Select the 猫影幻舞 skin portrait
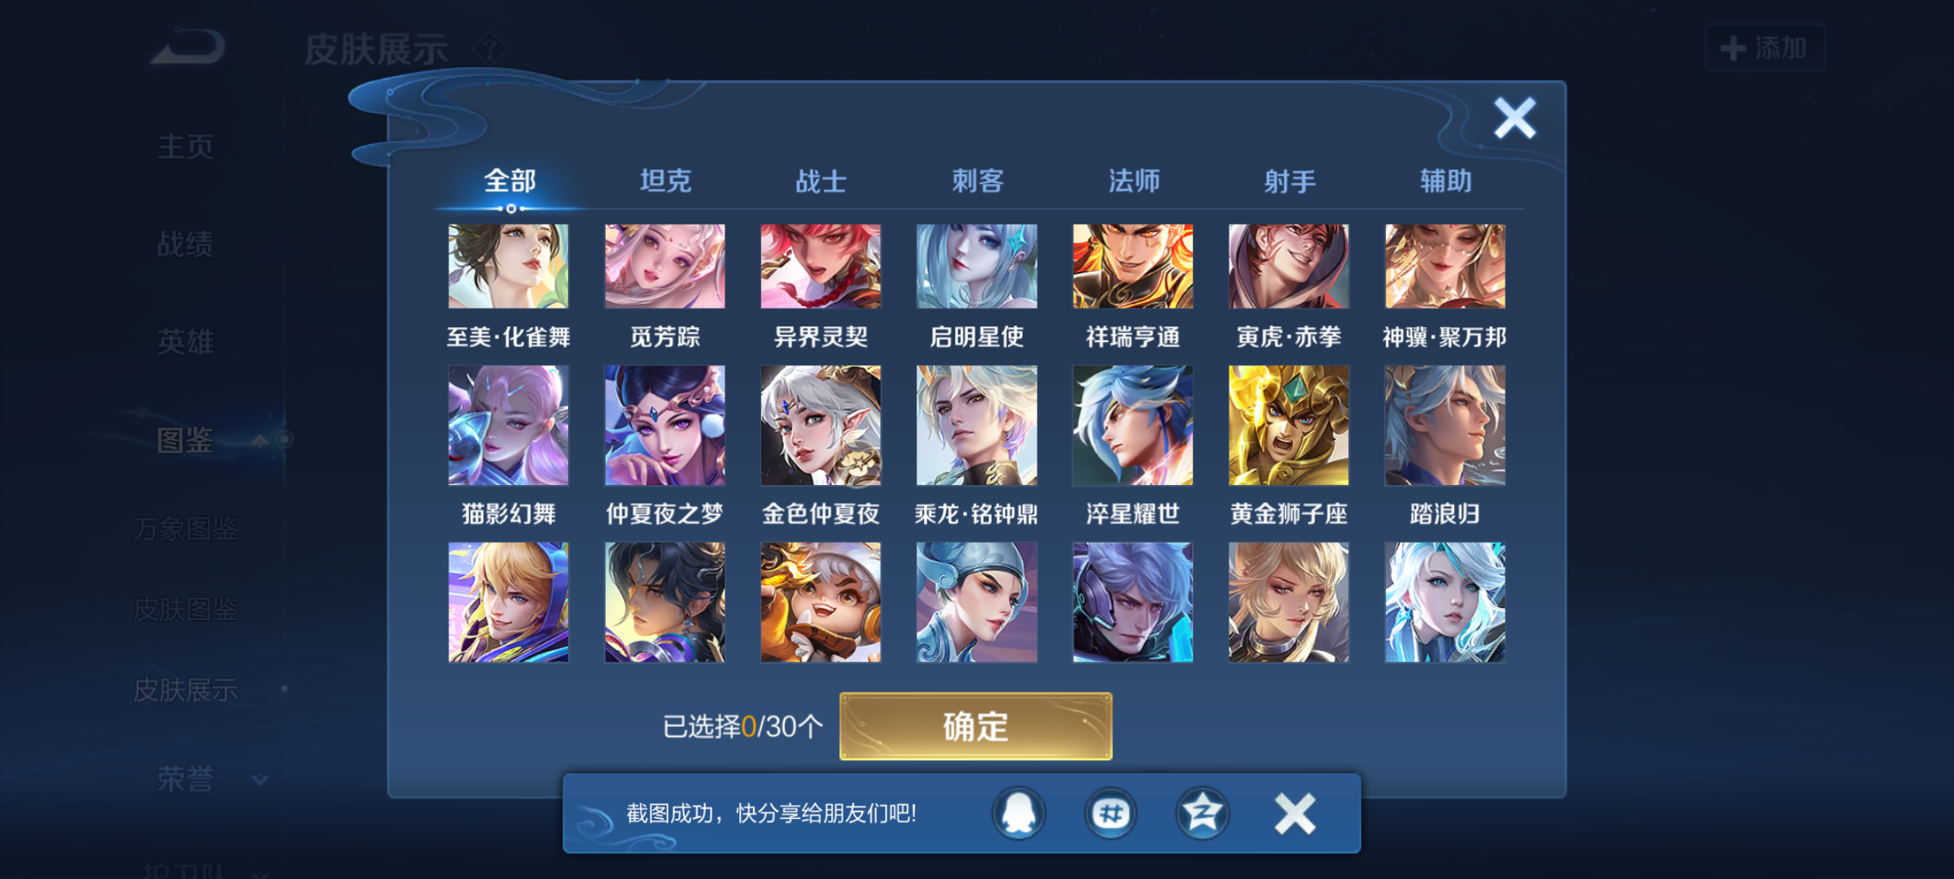The image size is (1954, 879). click(508, 425)
